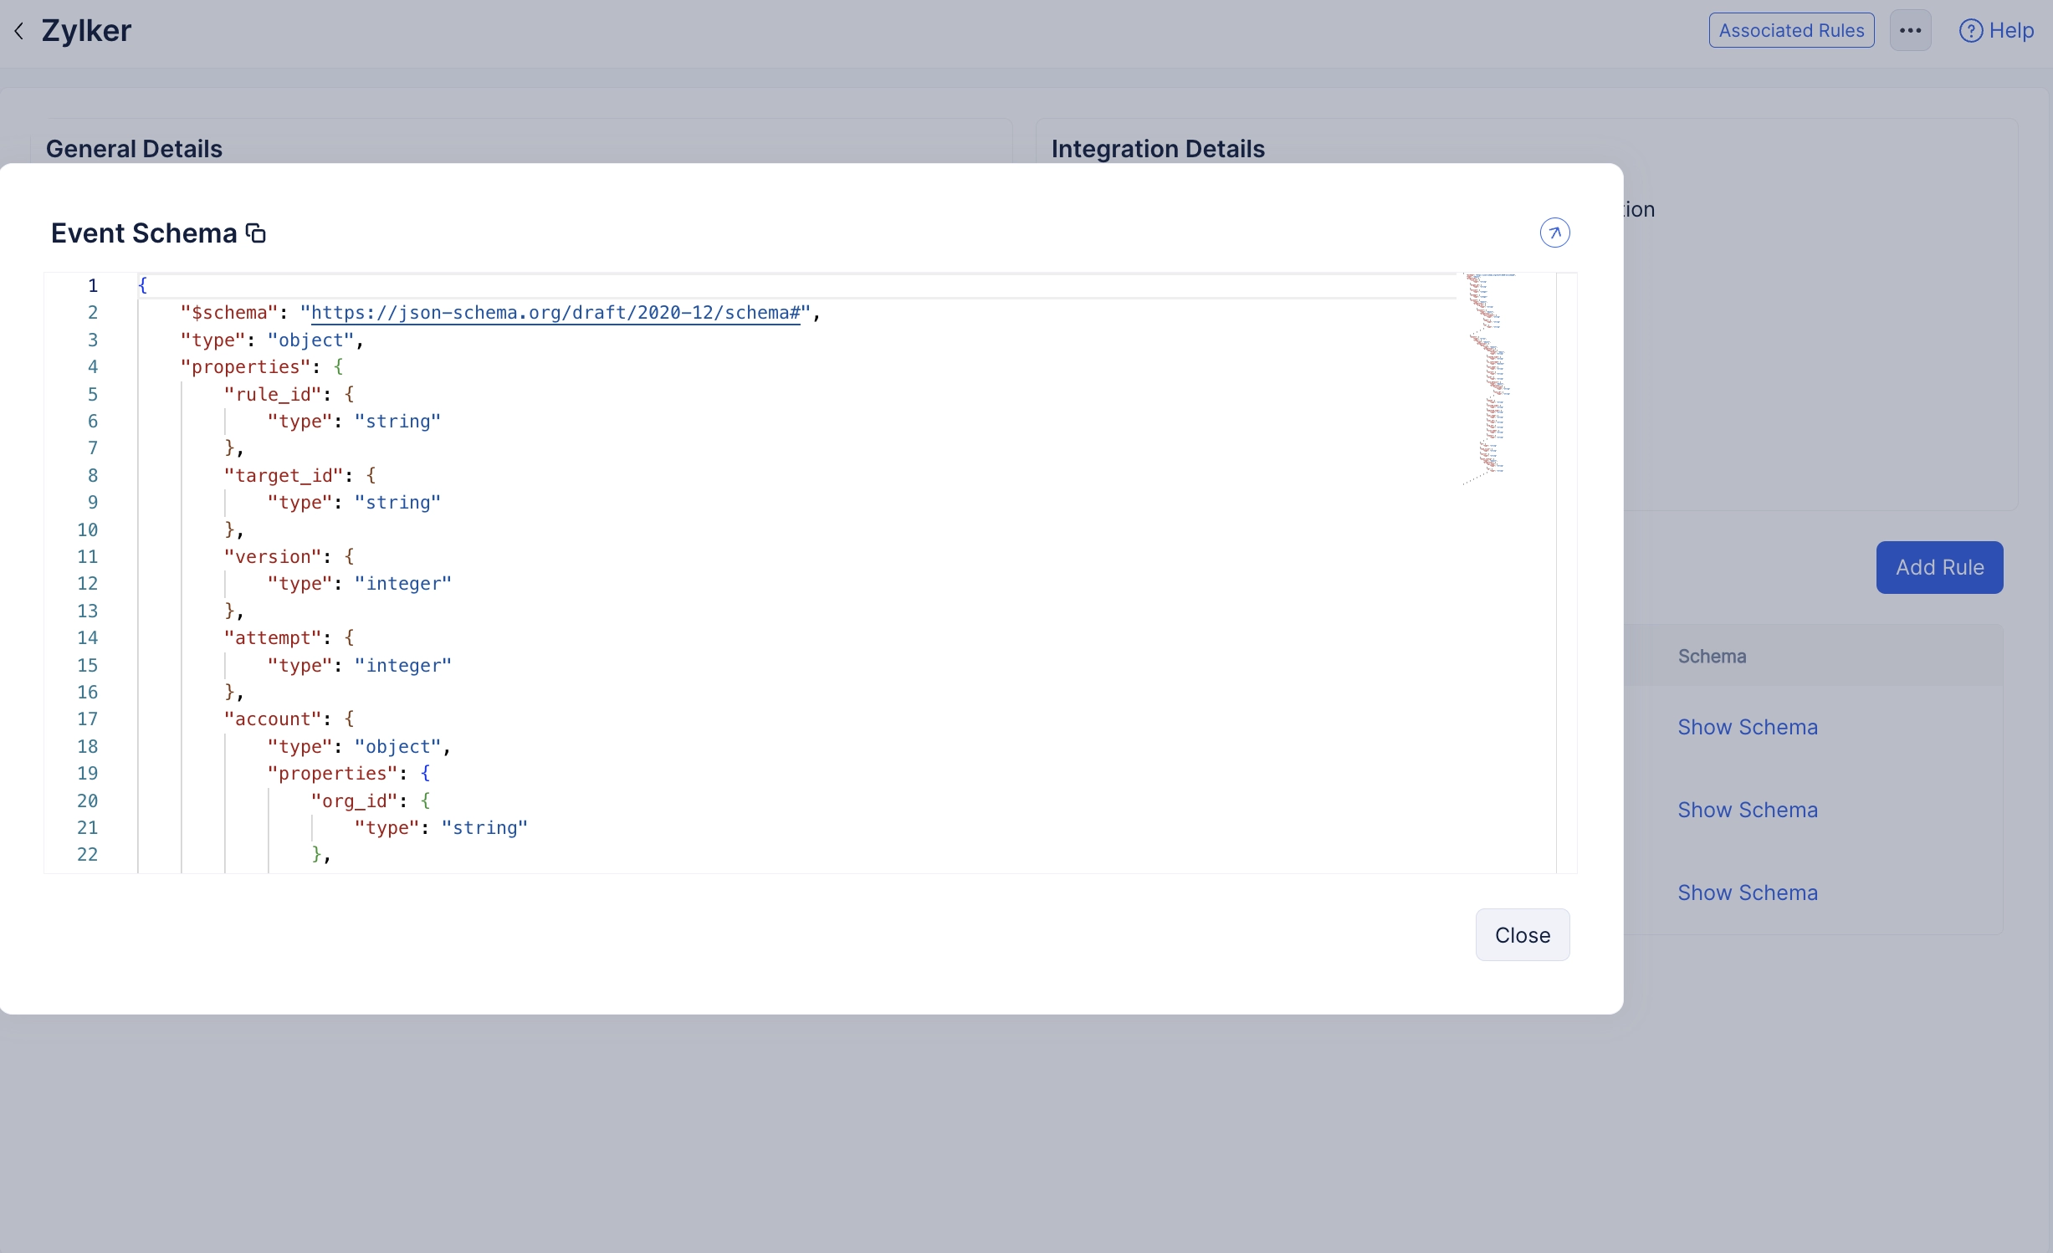This screenshot has height=1253, width=2053.
Task: Click the first Show Schema link
Action: pos(1747,727)
